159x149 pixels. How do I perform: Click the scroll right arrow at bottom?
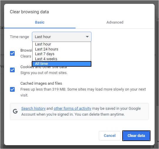point(153,147)
